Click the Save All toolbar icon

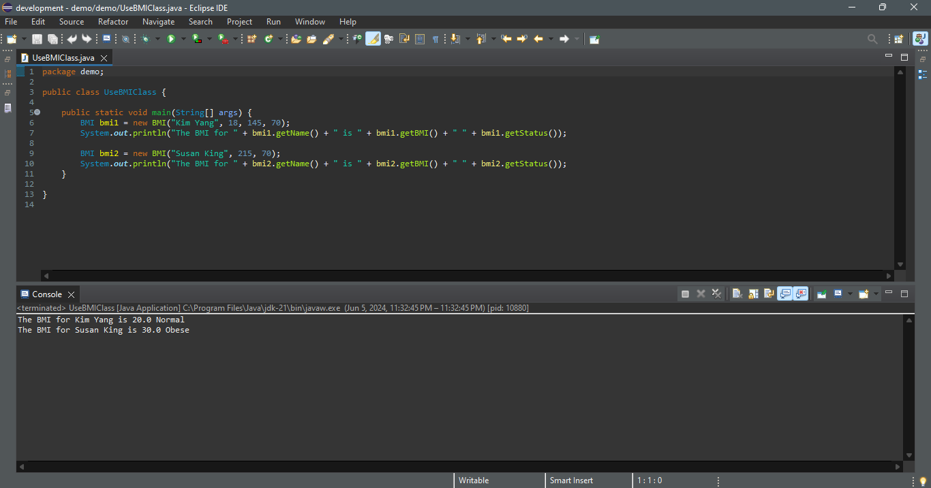[x=52, y=39]
